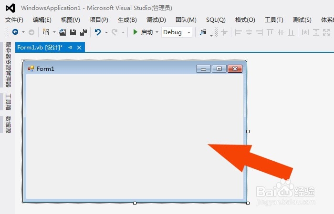334x214 pixels.
Task: Pin the Form1.vb design tab
Action: click(70, 48)
